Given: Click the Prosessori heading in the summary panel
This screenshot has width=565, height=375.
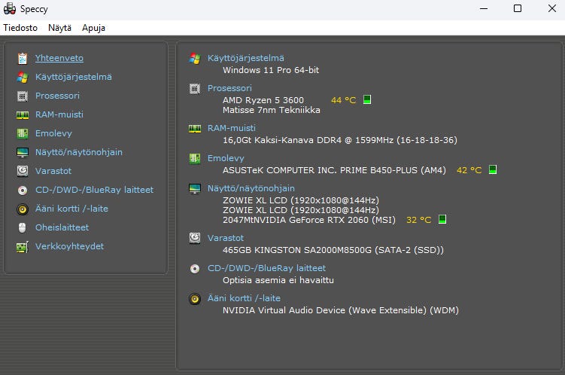Looking at the screenshot, I should tap(229, 88).
